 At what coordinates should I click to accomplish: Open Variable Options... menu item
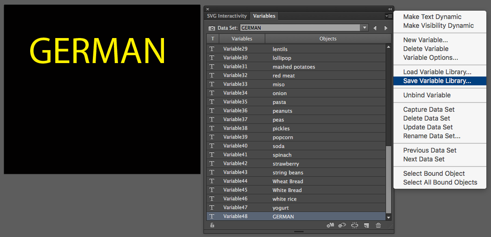[x=431, y=58]
